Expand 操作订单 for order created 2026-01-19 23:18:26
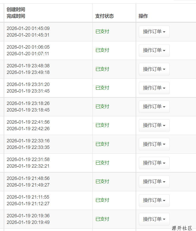 pos(154,107)
